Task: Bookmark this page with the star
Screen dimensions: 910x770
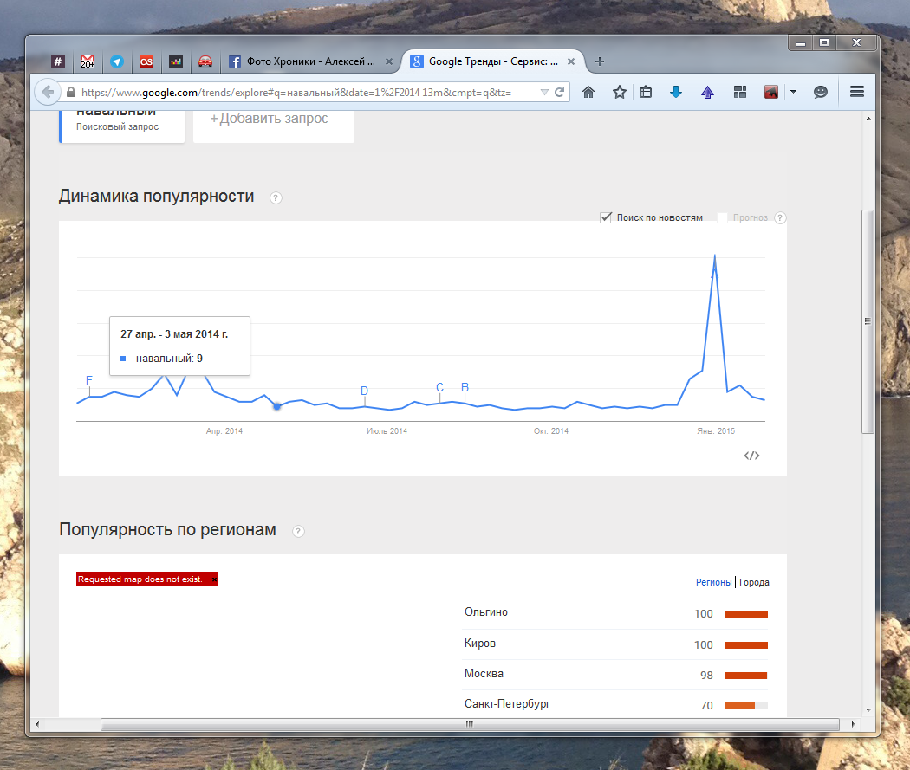Action: click(620, 92)
